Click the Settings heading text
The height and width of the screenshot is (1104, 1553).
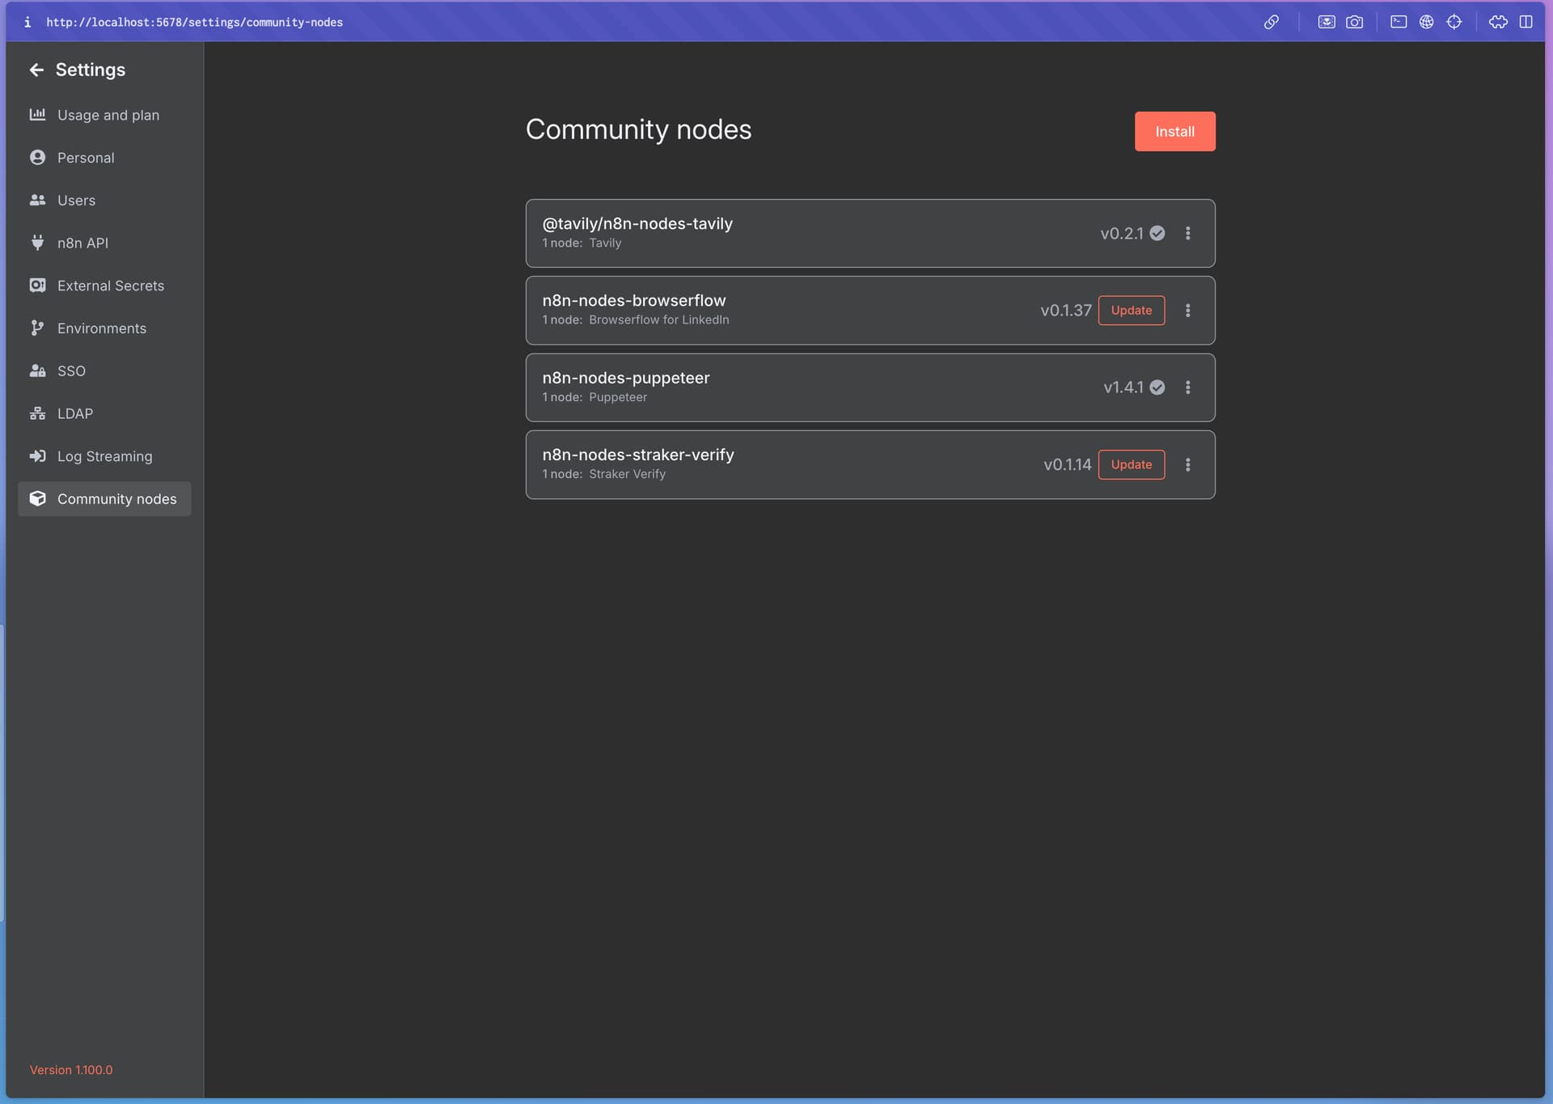[90, 70]
